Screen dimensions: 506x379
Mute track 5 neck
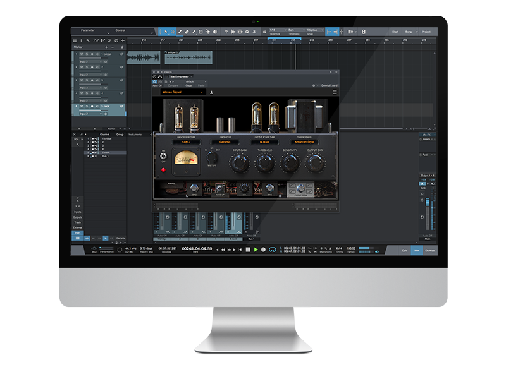82,106
